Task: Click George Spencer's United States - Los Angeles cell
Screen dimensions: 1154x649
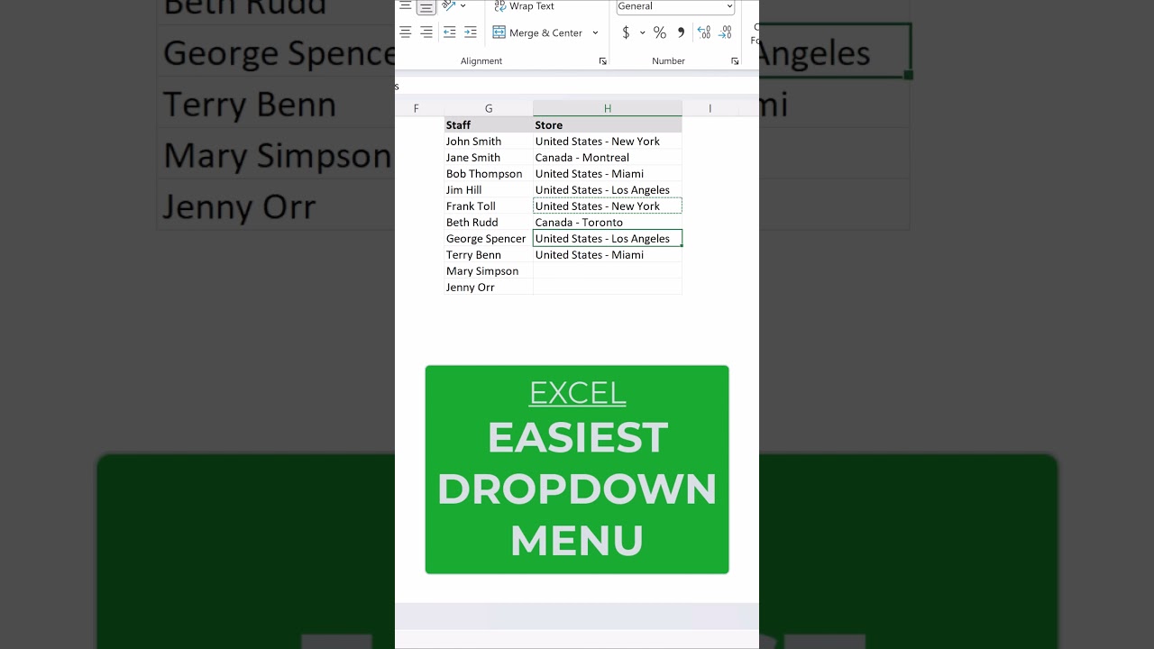Action: [608, 239]
